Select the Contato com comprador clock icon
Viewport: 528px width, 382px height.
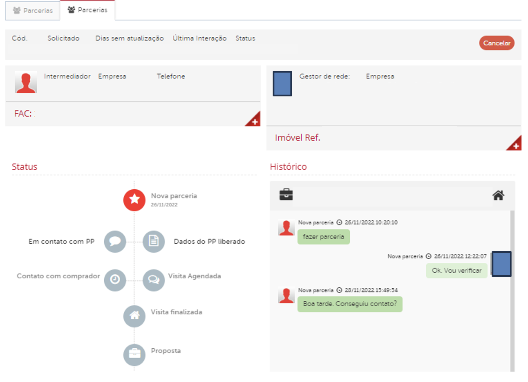click(115, 280)
